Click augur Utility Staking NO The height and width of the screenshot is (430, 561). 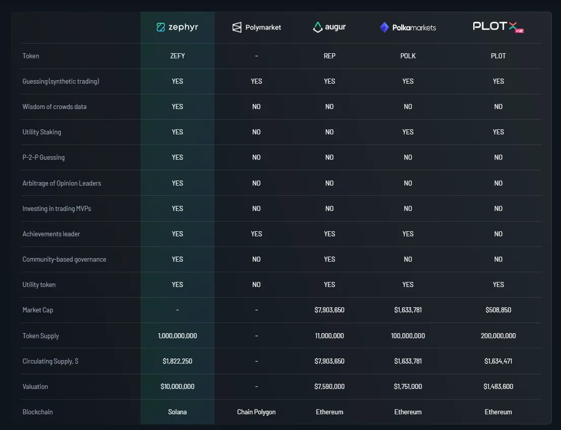(330, 132)
